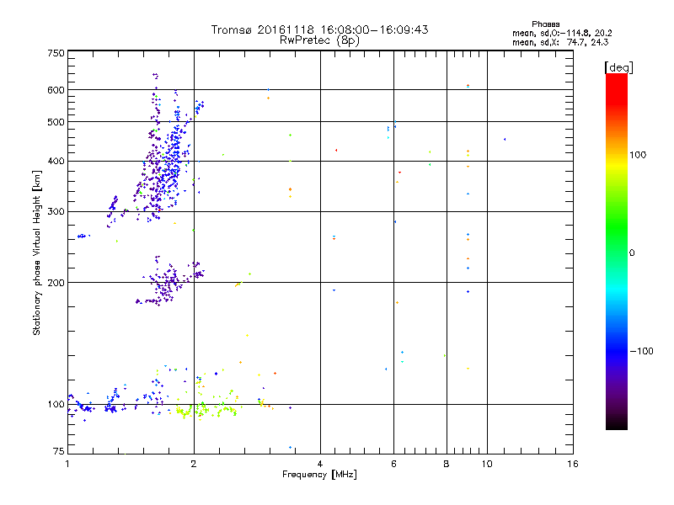Click the x-axis tick label '1'
The height and width of the screenshot is (505, 674).
point(67,464)
